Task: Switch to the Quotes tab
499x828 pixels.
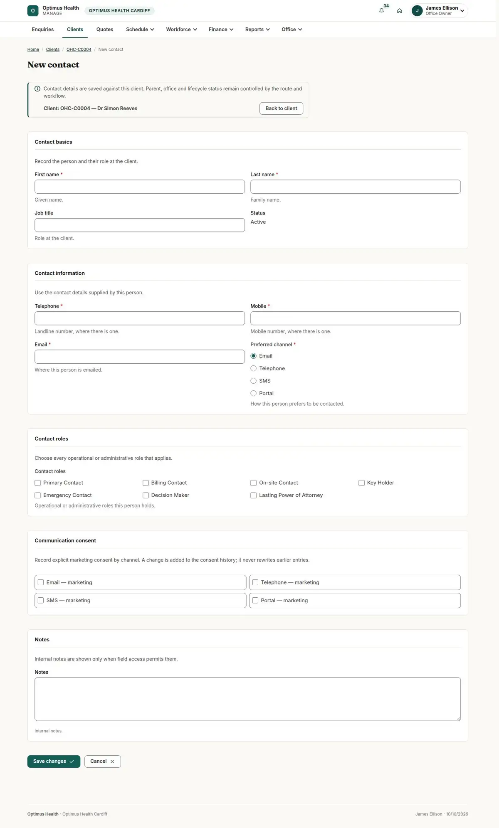Action: pos(105,30)
